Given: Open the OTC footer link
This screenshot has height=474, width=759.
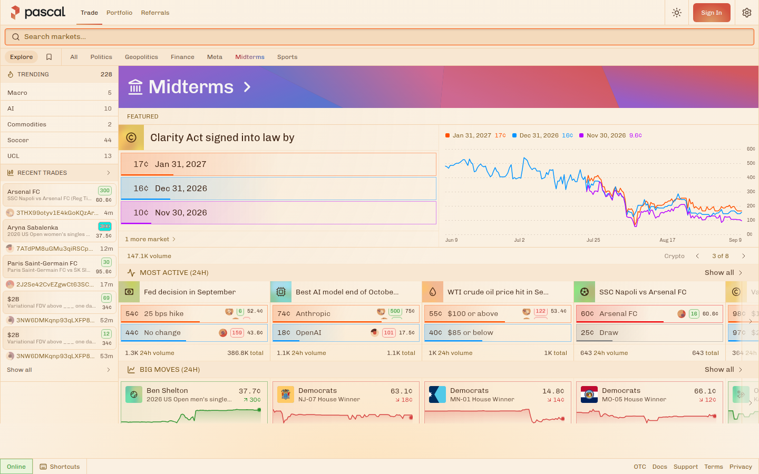Looking at the screenshot, I should point(640,467).
